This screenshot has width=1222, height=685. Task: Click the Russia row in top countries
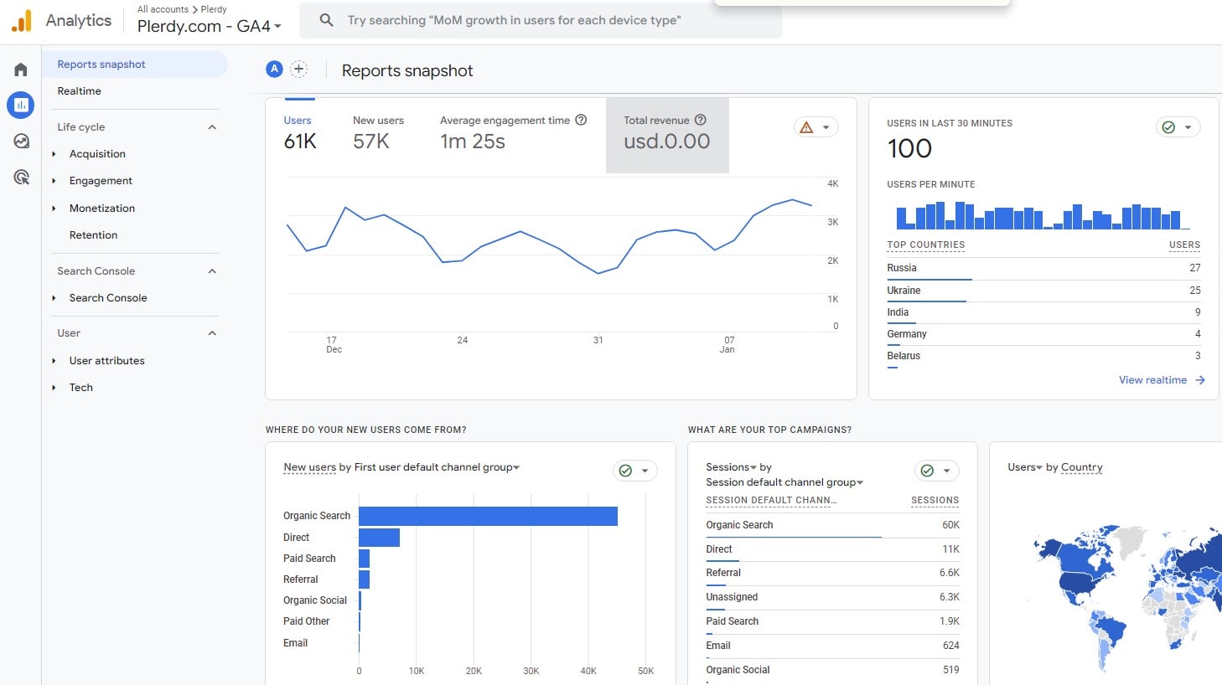point(1043,268)
